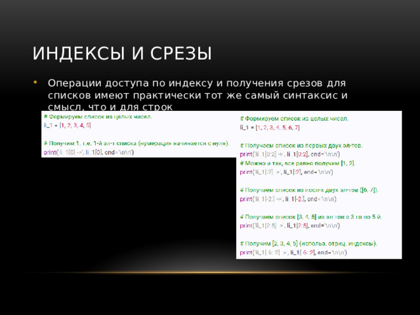Viewport: 420px width, 315px height.
Task: Click the slide title "ИНДЕКСЫ И СРЕЗЫ"
Action: click(122, 53)
